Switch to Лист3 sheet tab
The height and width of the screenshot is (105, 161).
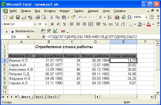(x=52, y=97)
